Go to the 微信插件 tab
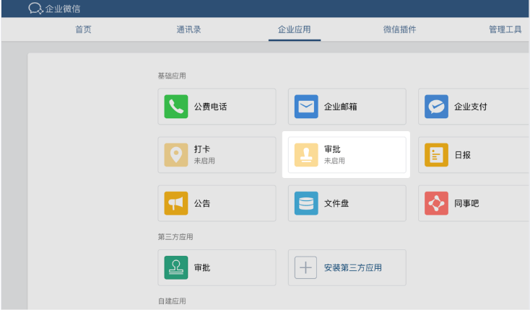 coord(399,30)
